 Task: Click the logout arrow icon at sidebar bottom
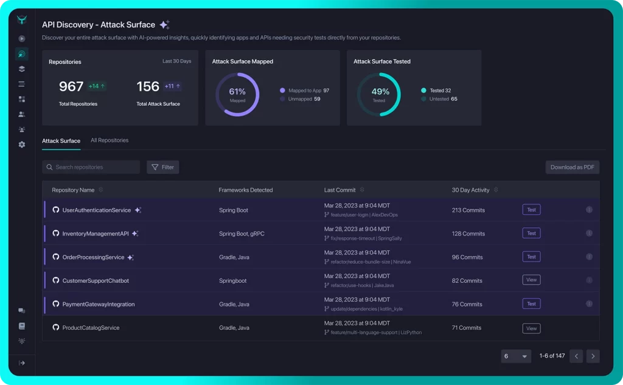(x=22, y=363)
